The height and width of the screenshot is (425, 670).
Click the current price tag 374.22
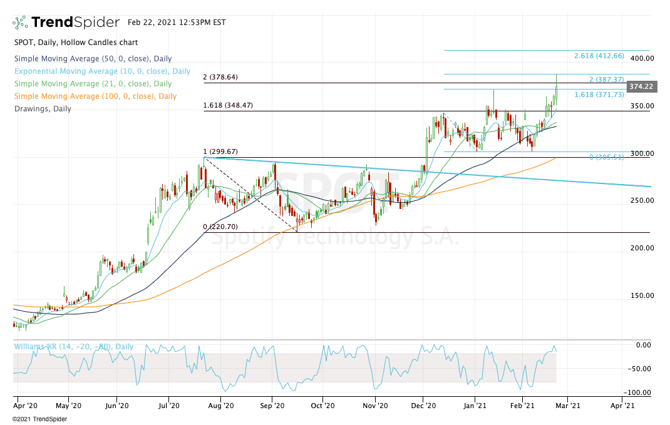coord(640,87)
